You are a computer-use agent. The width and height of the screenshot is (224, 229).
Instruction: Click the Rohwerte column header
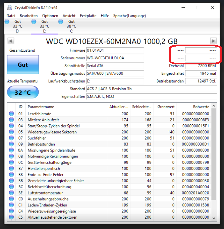point(193,107)
